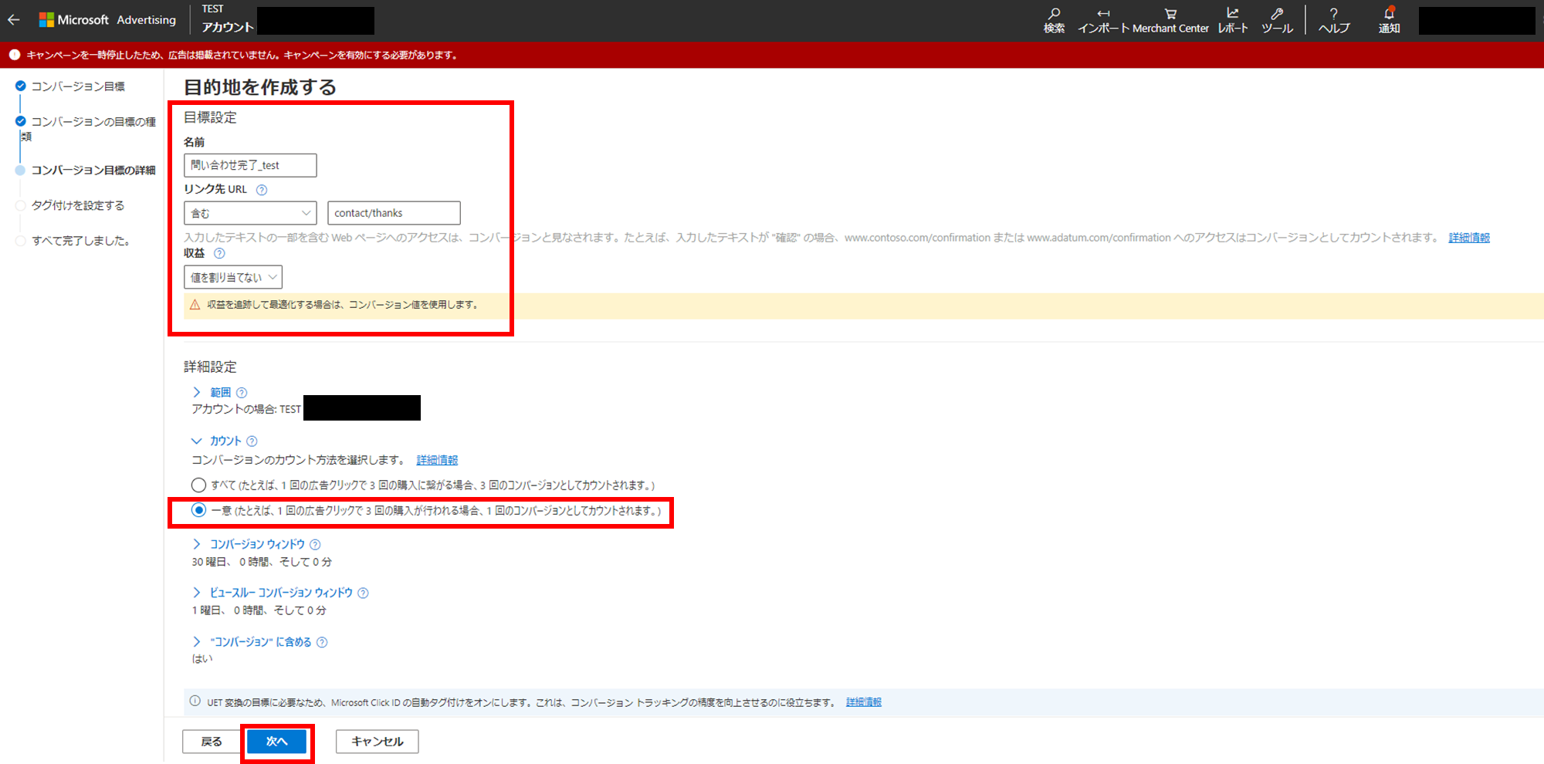The width and height of the screenshot is (1544, 764).
Task: Click the キャンセル cancel button
Action: [378, 742]
